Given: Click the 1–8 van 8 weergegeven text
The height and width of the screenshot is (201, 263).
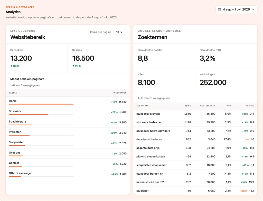Looking at the screenshot, I should (25, 85).
